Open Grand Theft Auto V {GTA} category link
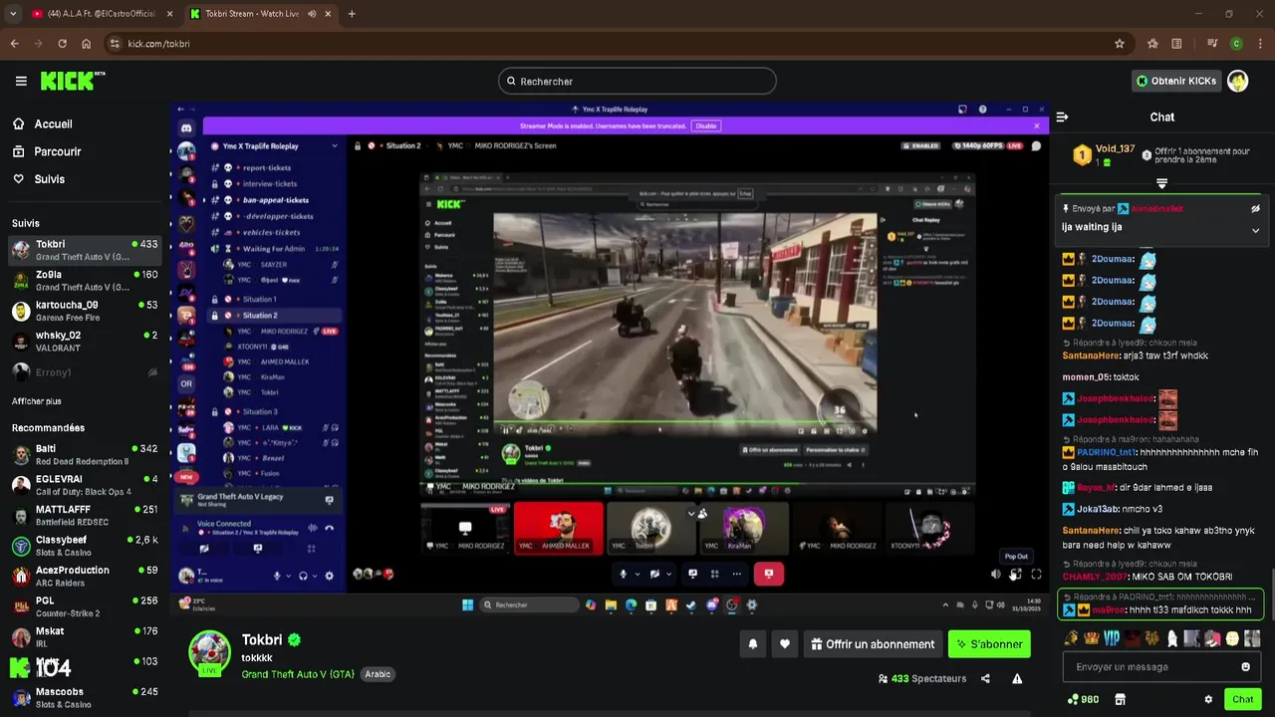The image size is (1275, 717). [x=298, y=674]
